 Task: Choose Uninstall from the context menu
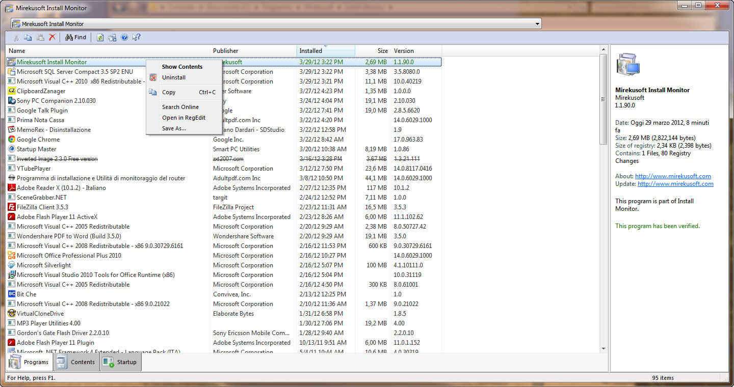pos(173,77)
